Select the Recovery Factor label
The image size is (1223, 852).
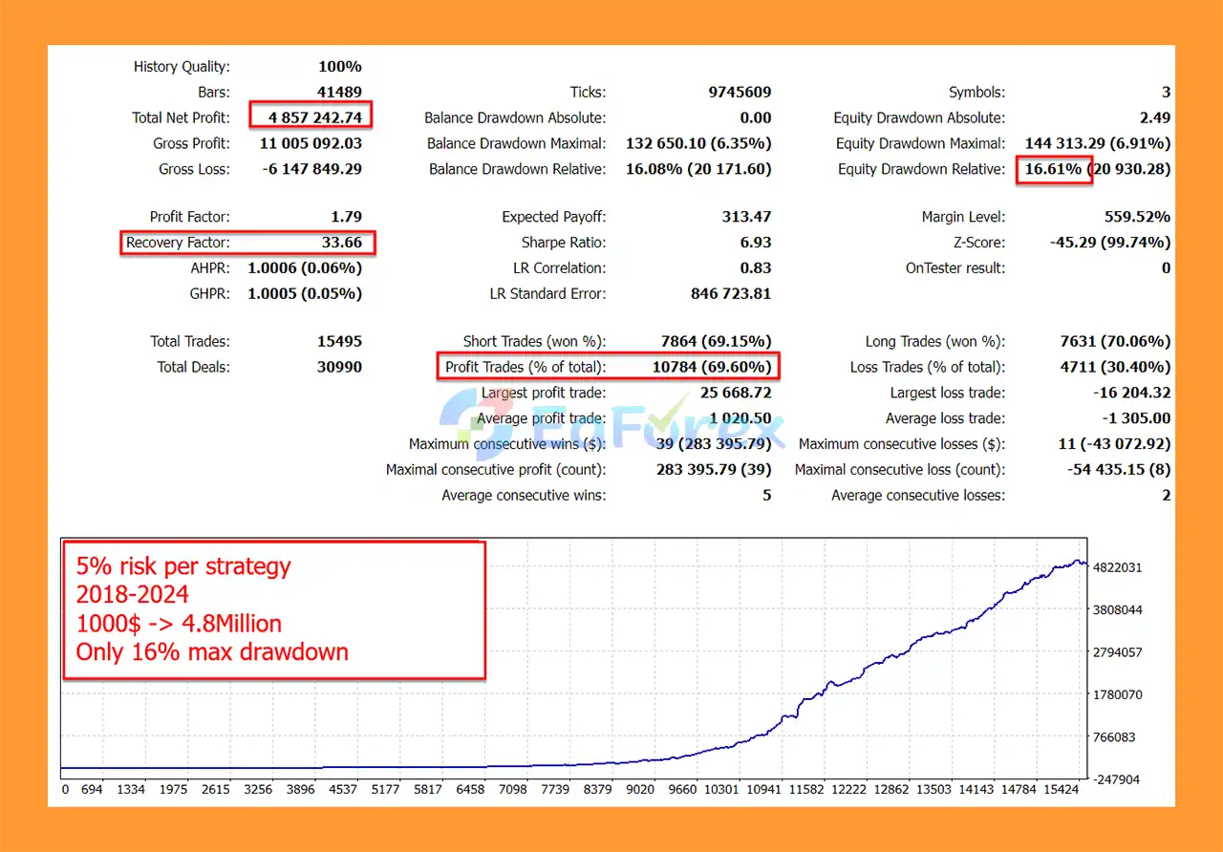click(x=178, y=243)
